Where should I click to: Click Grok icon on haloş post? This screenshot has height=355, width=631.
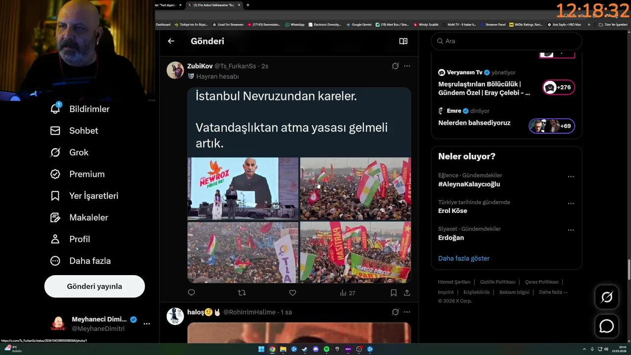point(395,312)
